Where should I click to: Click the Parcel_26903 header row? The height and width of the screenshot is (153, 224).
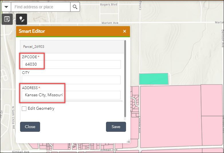tap(72, 46)
